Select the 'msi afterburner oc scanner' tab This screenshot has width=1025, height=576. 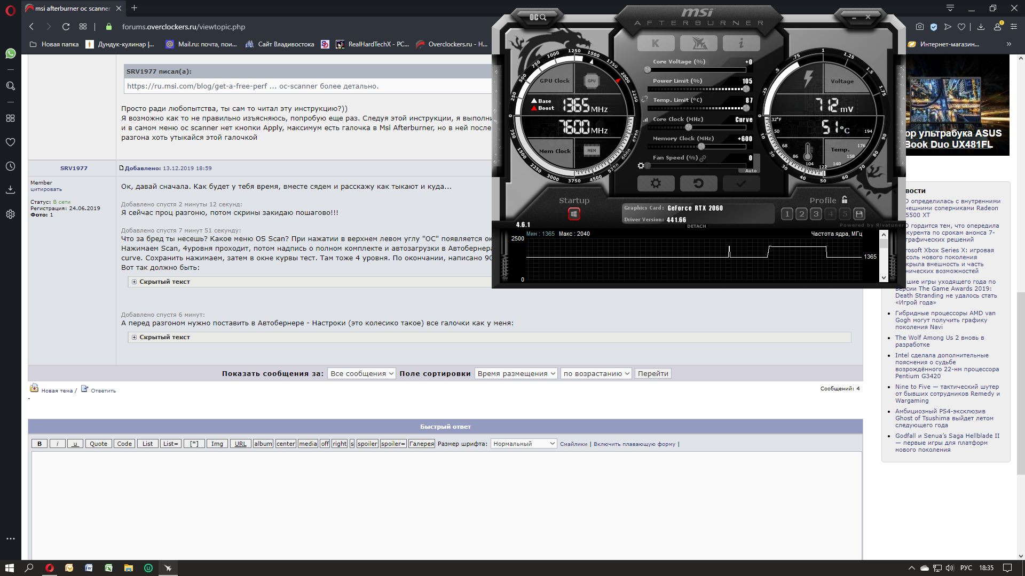click(72, 8)
